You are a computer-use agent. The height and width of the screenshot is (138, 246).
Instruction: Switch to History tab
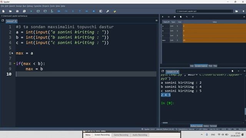pyautogui.click(x=206, y=126)
